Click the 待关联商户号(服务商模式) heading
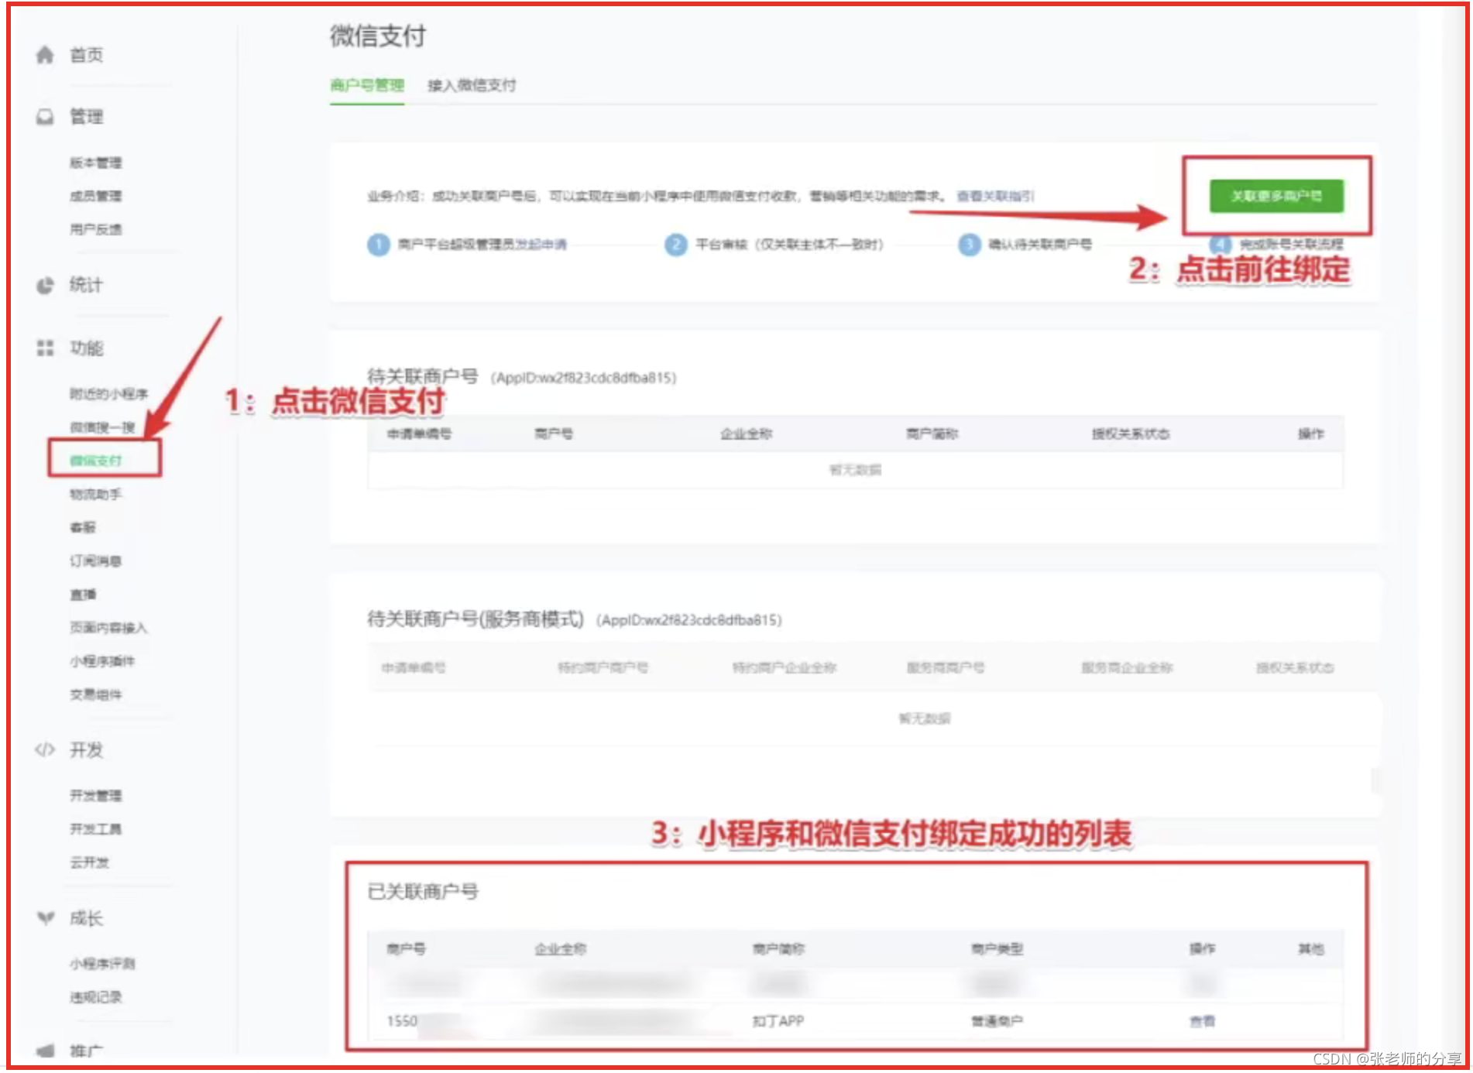 [x=475, y=619]
